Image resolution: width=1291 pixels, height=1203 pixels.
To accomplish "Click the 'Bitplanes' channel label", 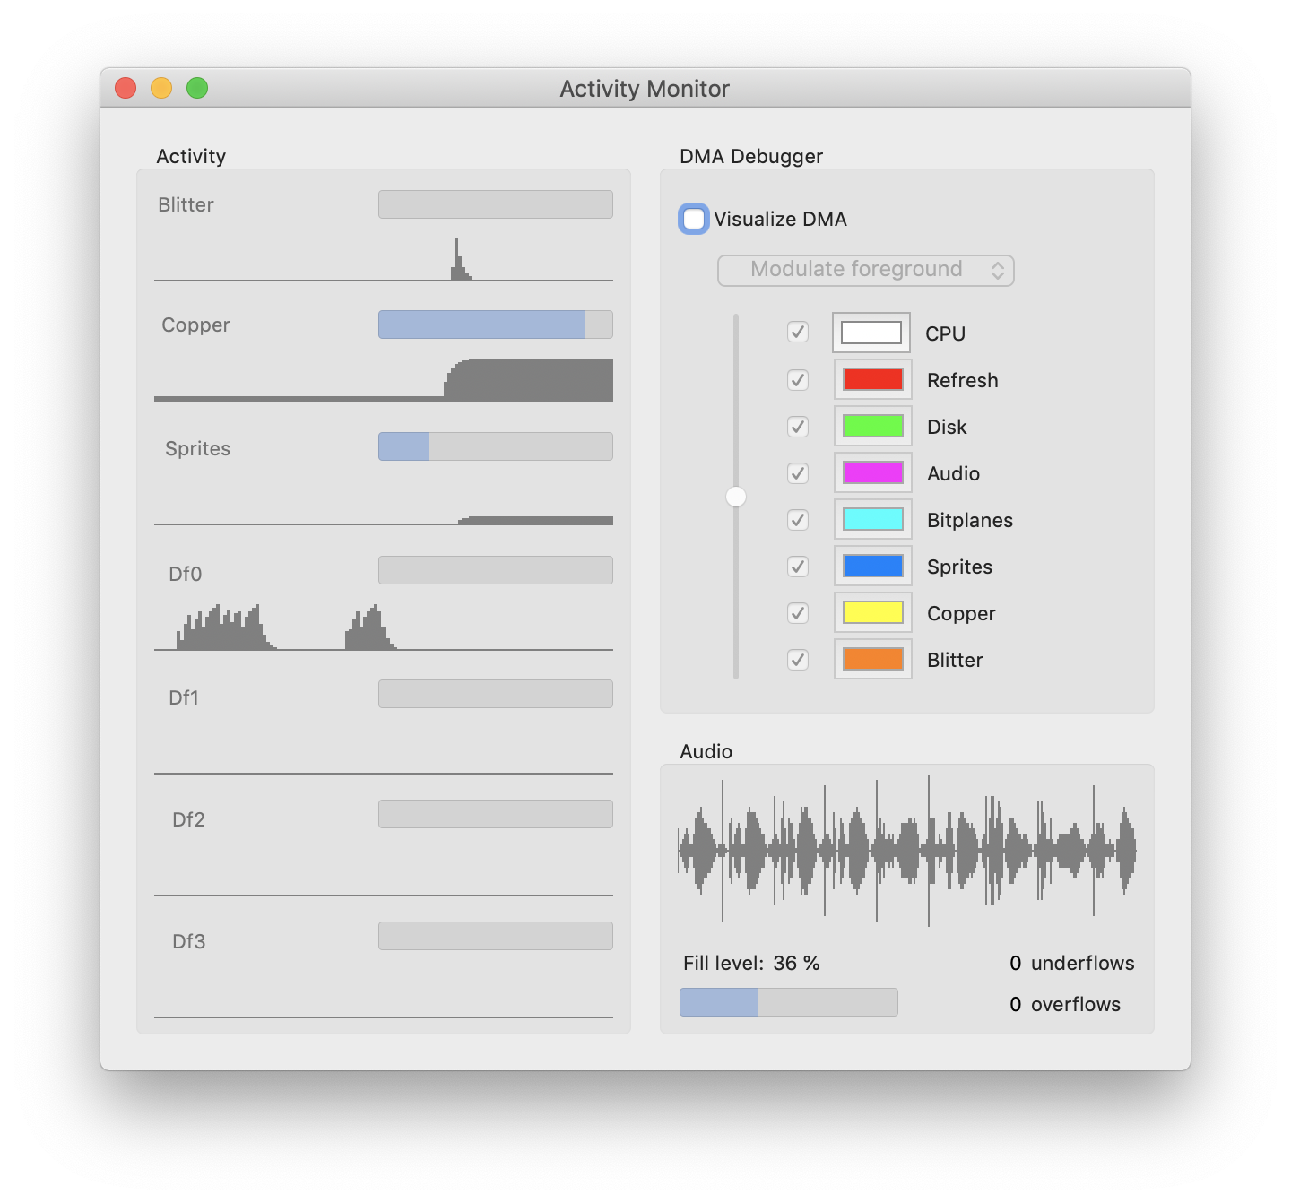I will [970, 520].
